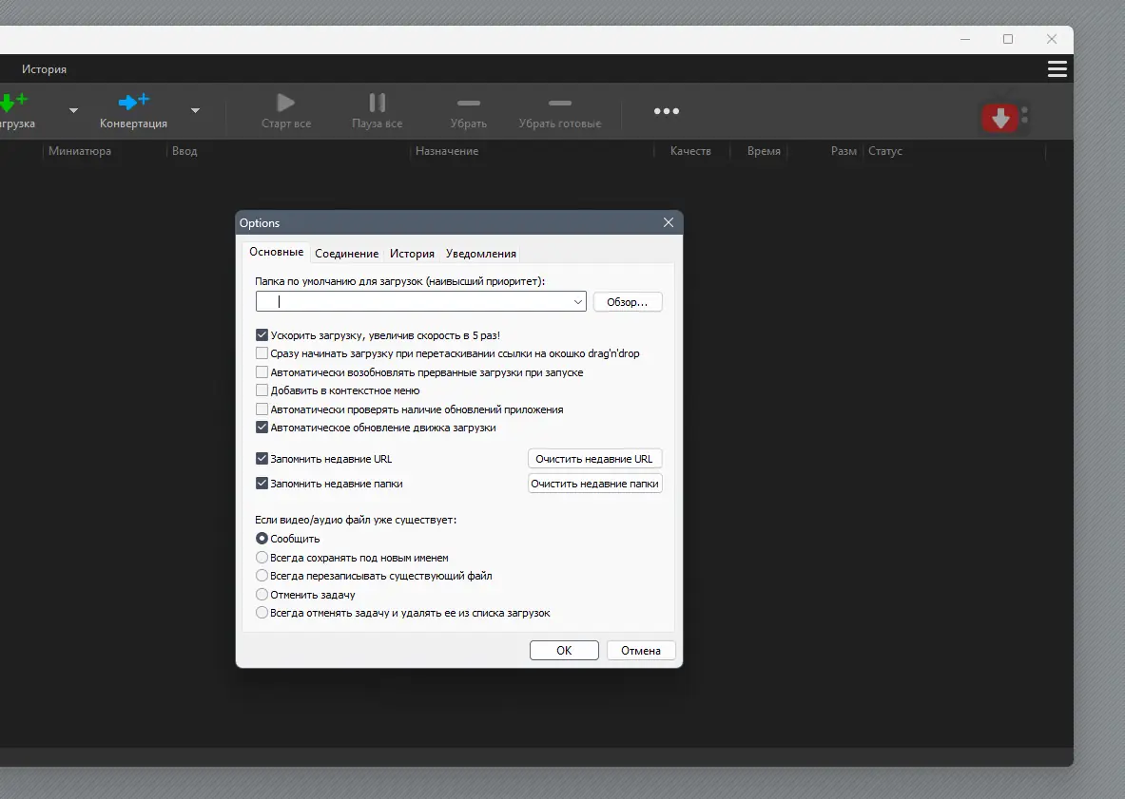The width and height of the screenshot is (1125, 799).
Task: Click the Пауза все pause icon
Action: tap(376, 102)
